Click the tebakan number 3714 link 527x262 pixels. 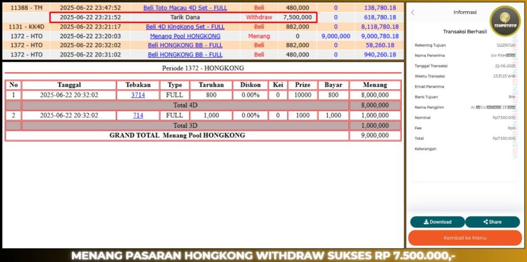[x=138, y=95]
